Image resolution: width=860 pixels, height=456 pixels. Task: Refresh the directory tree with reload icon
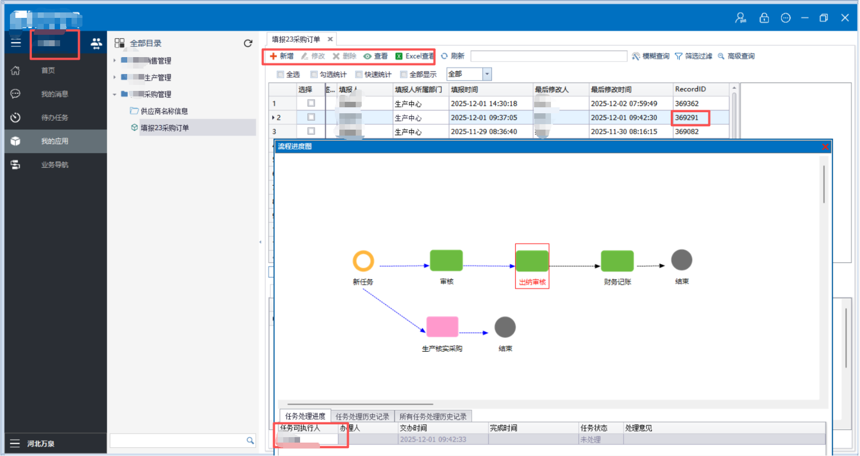tap(248, 43)
